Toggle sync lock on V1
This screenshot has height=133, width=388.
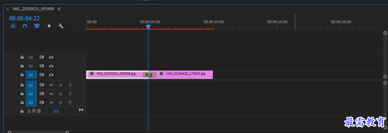42,74
